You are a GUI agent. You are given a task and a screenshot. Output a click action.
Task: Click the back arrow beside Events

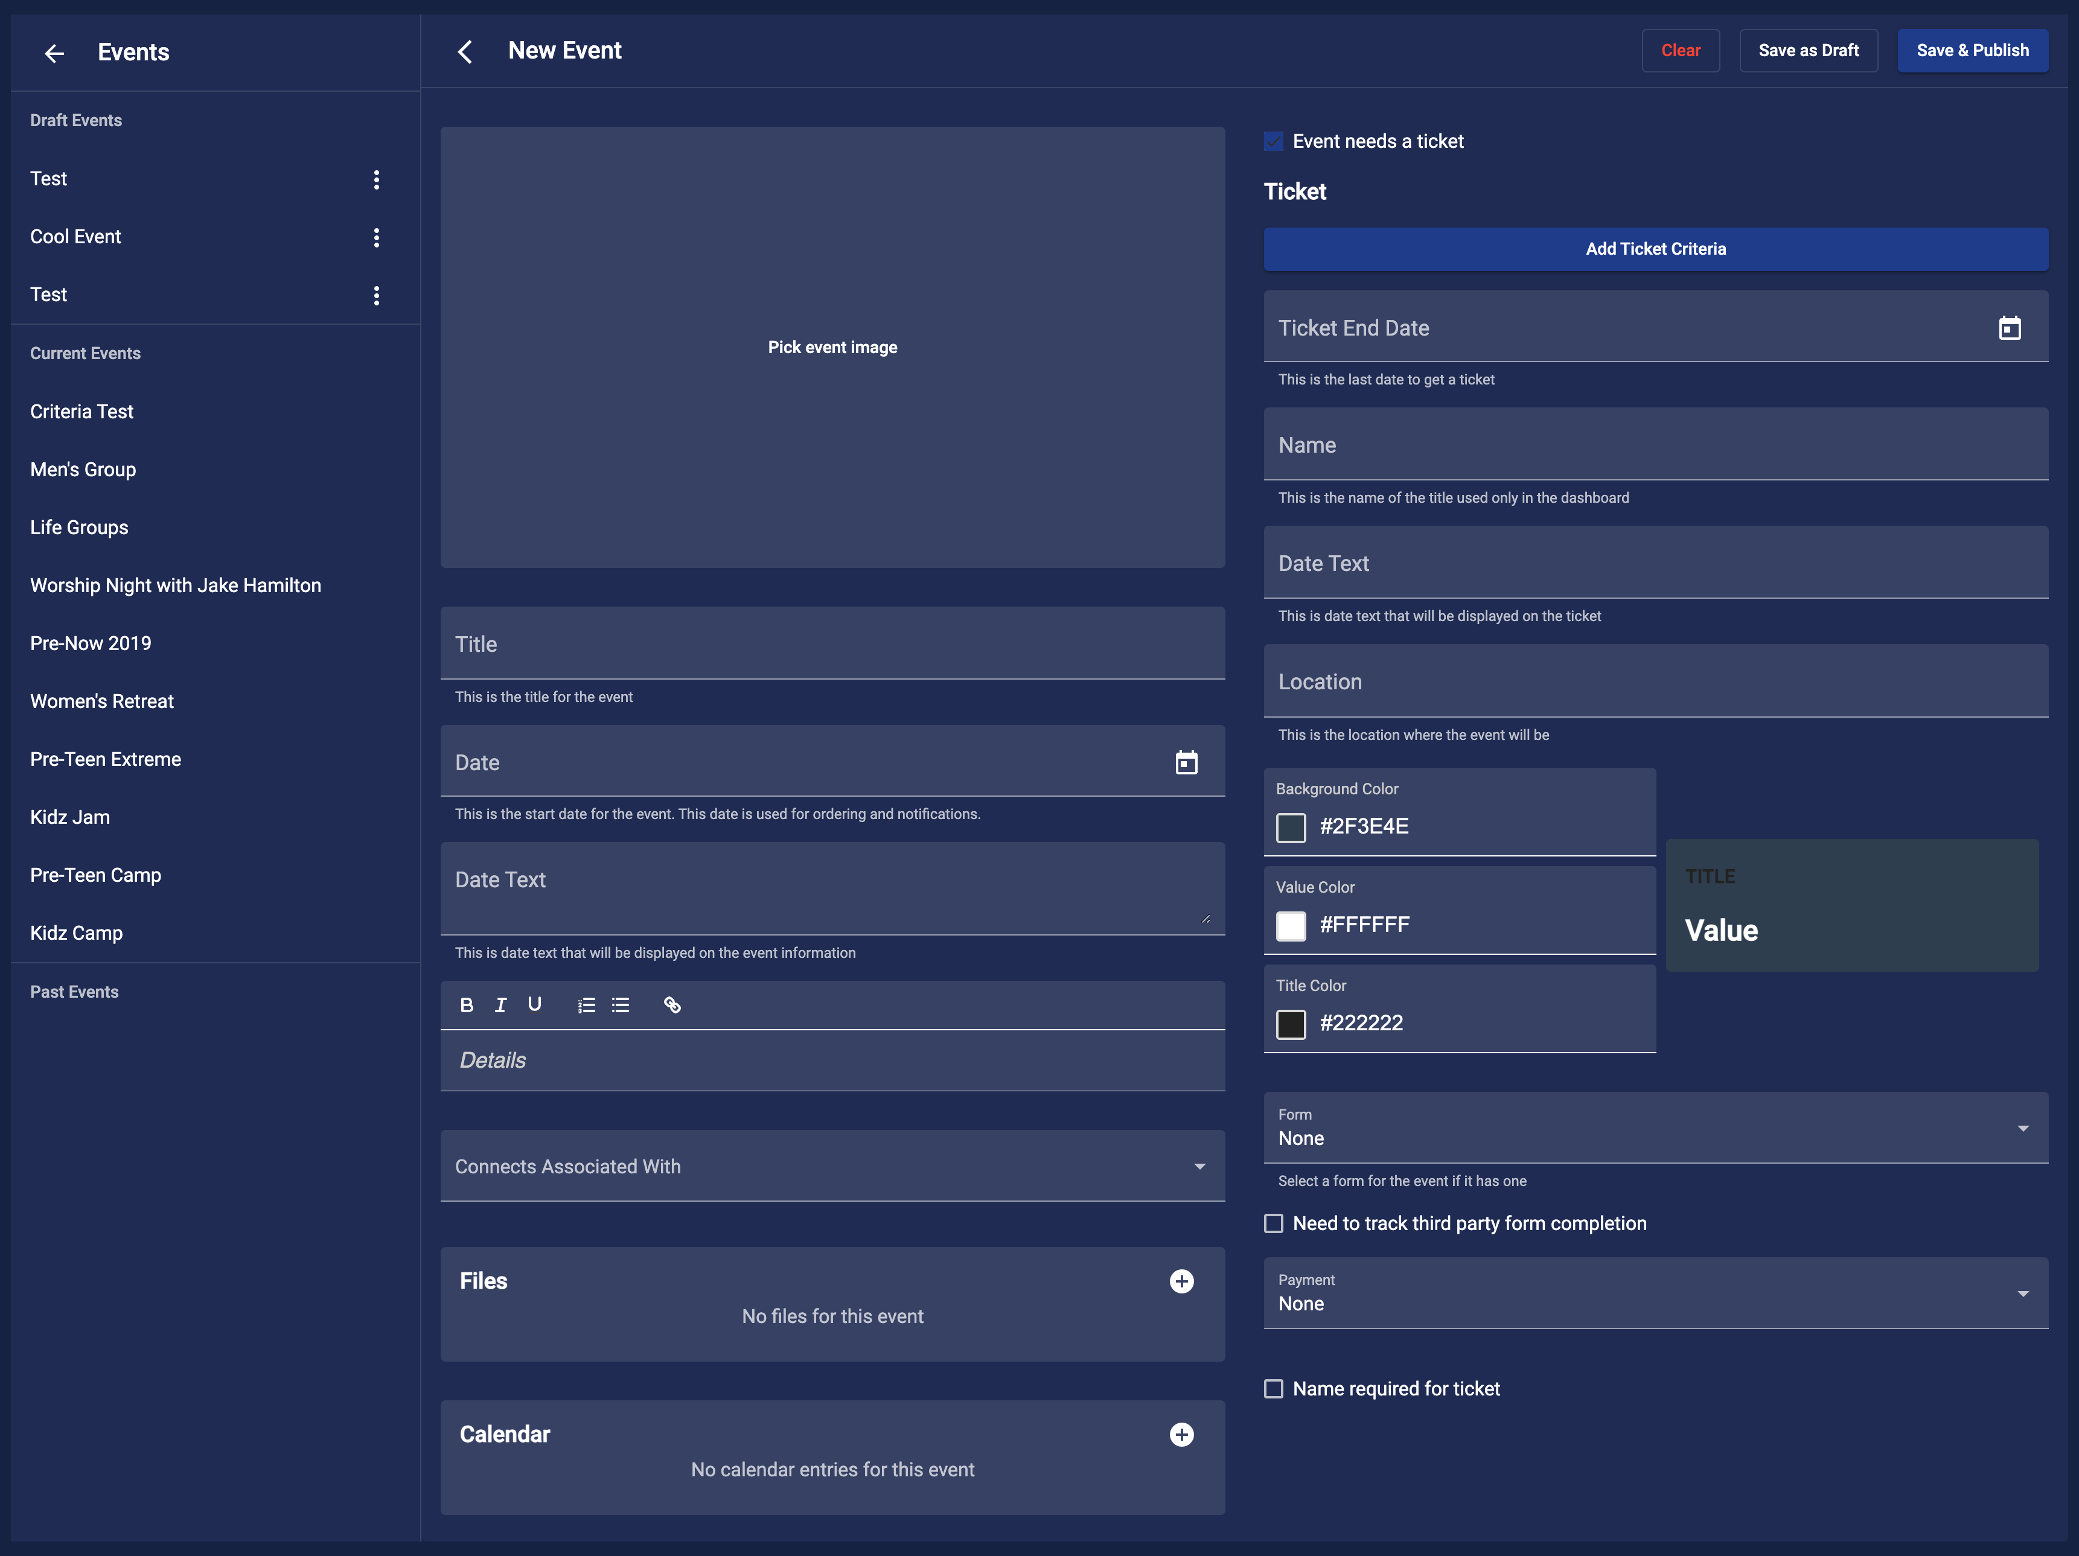(x=54, y=54)
